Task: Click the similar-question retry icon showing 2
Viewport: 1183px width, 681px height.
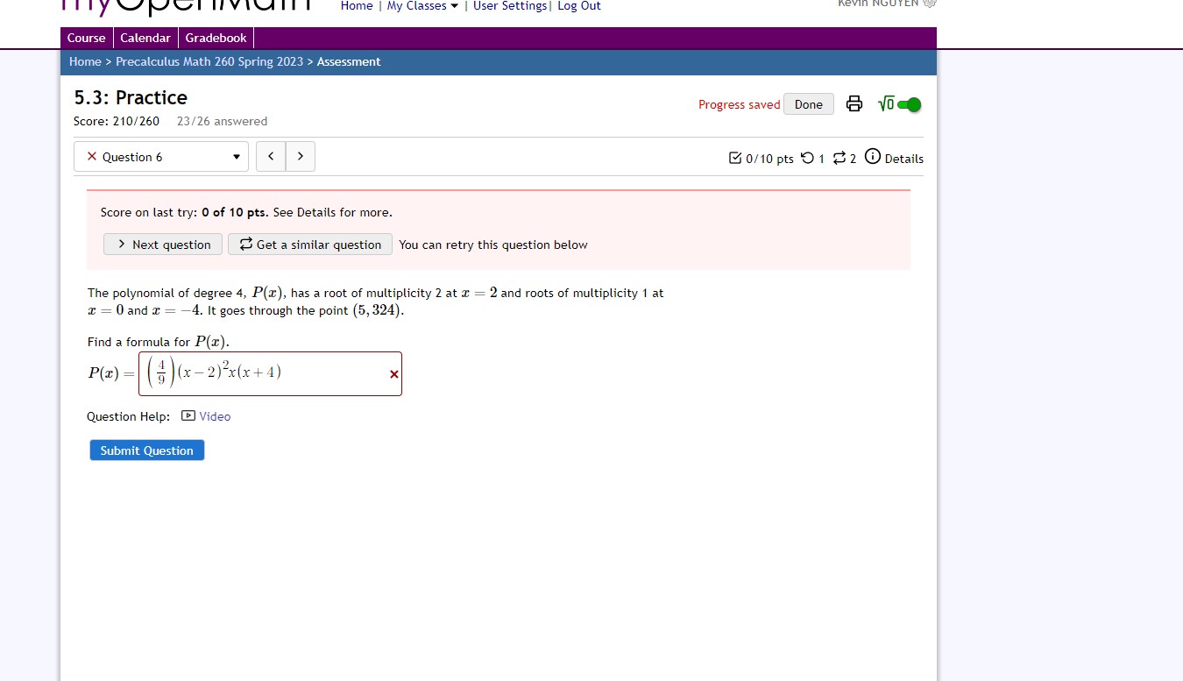Action: [838, 158]
